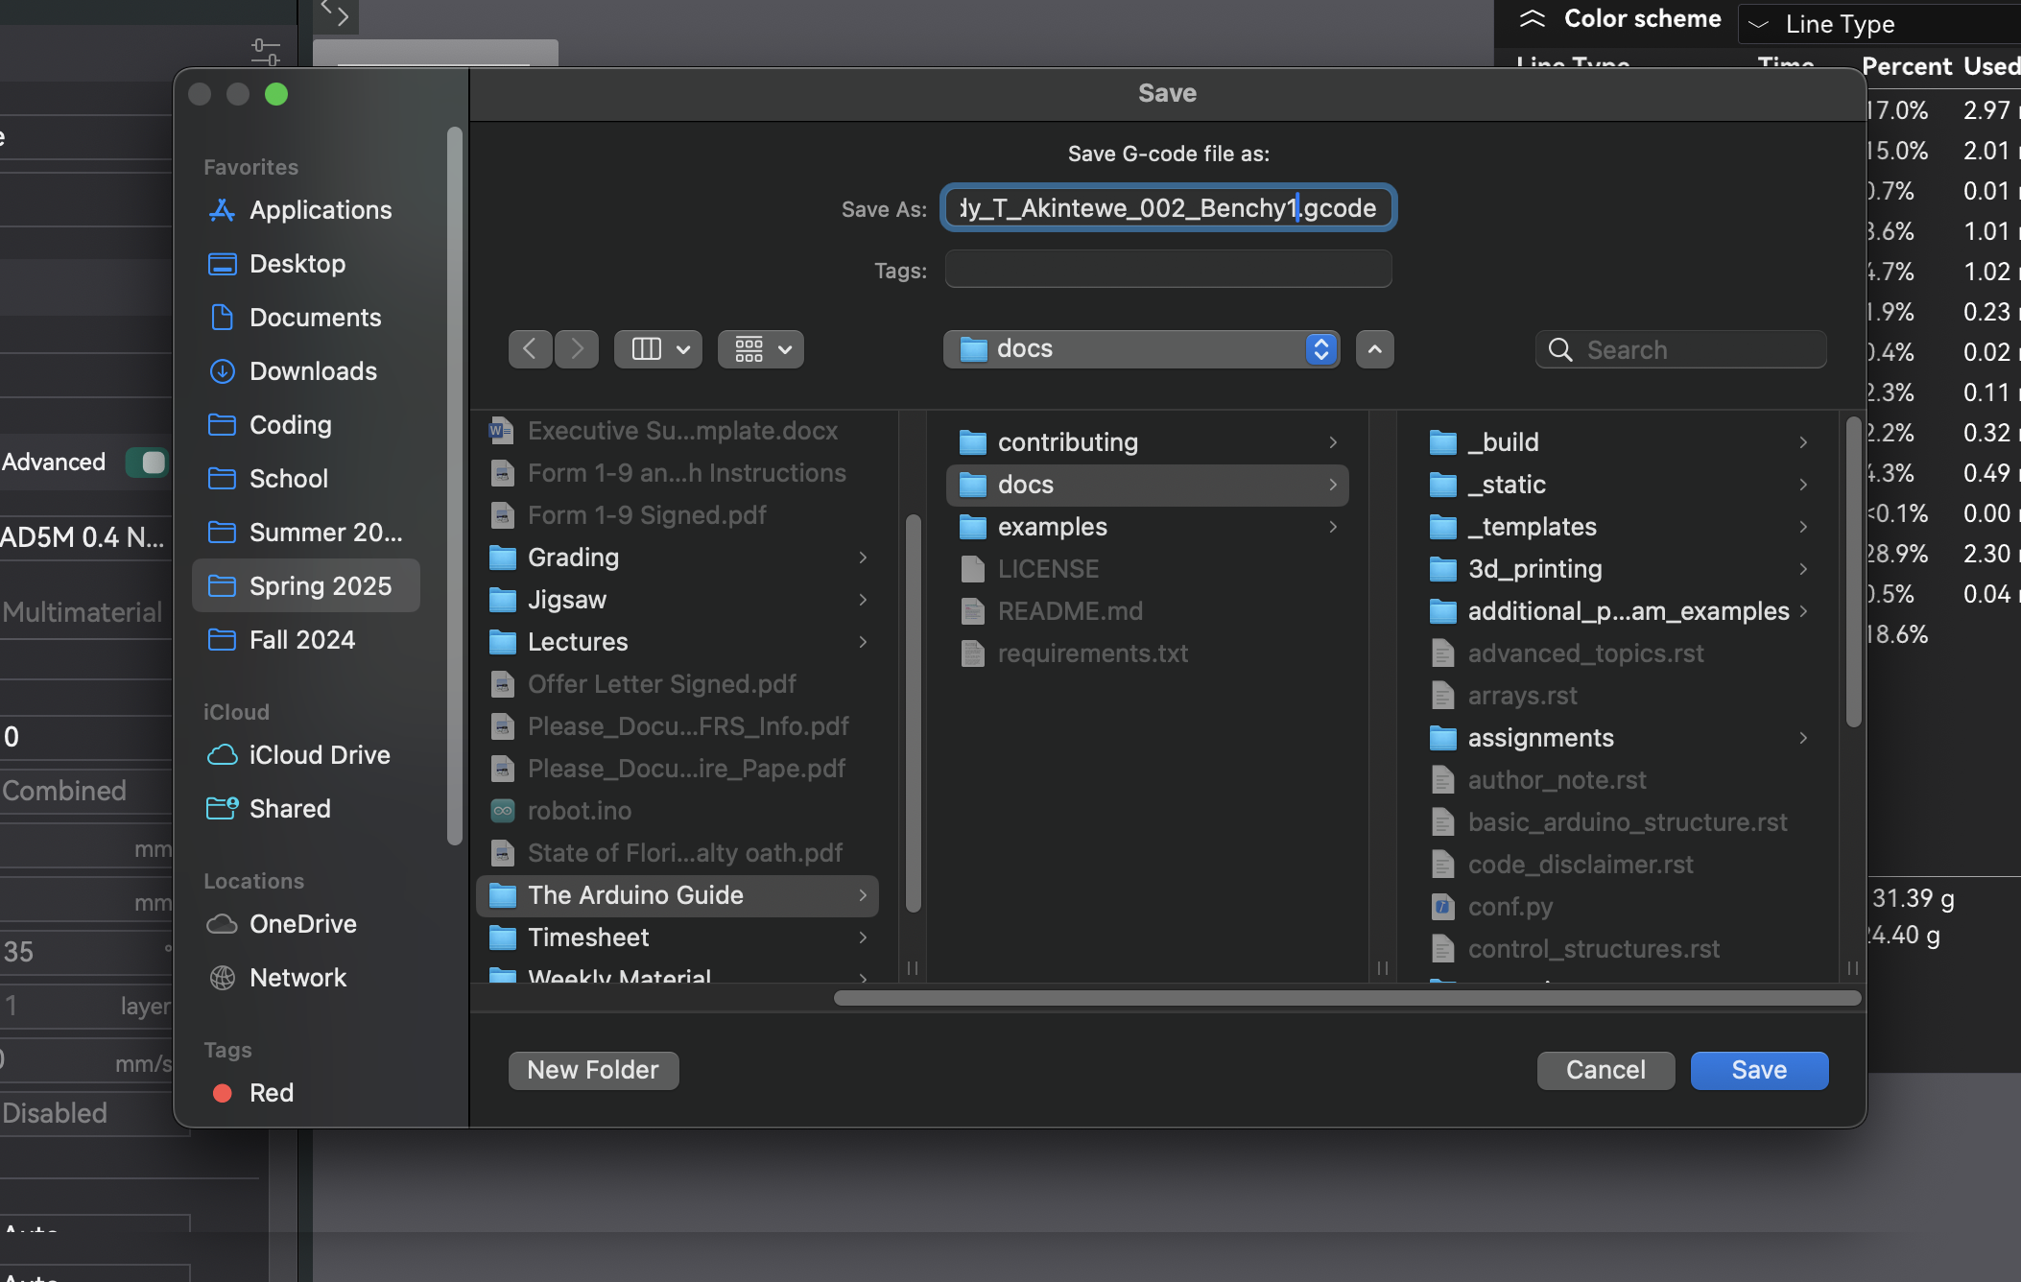The height and width of the screenshot is (1282, 2021).
Task: Click the Form 1-9 Signed.pdf file
Action: tap(678, 515)
